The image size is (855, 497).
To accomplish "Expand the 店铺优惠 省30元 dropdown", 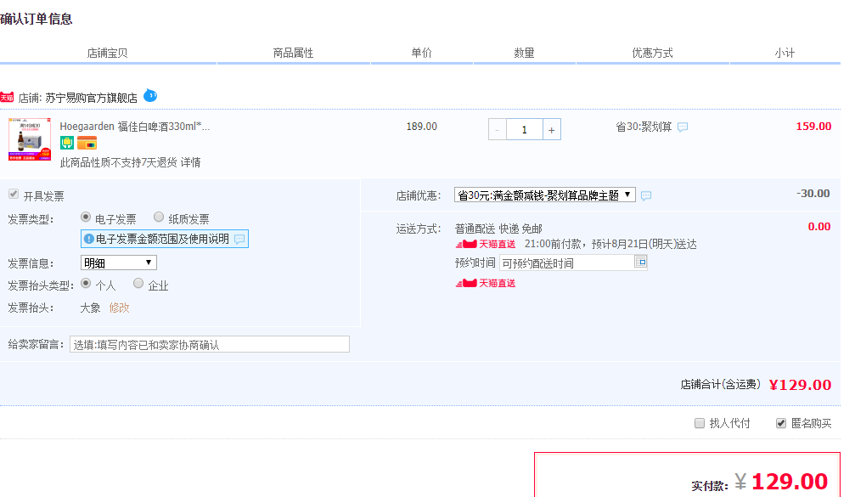I will tap(545, 195).
